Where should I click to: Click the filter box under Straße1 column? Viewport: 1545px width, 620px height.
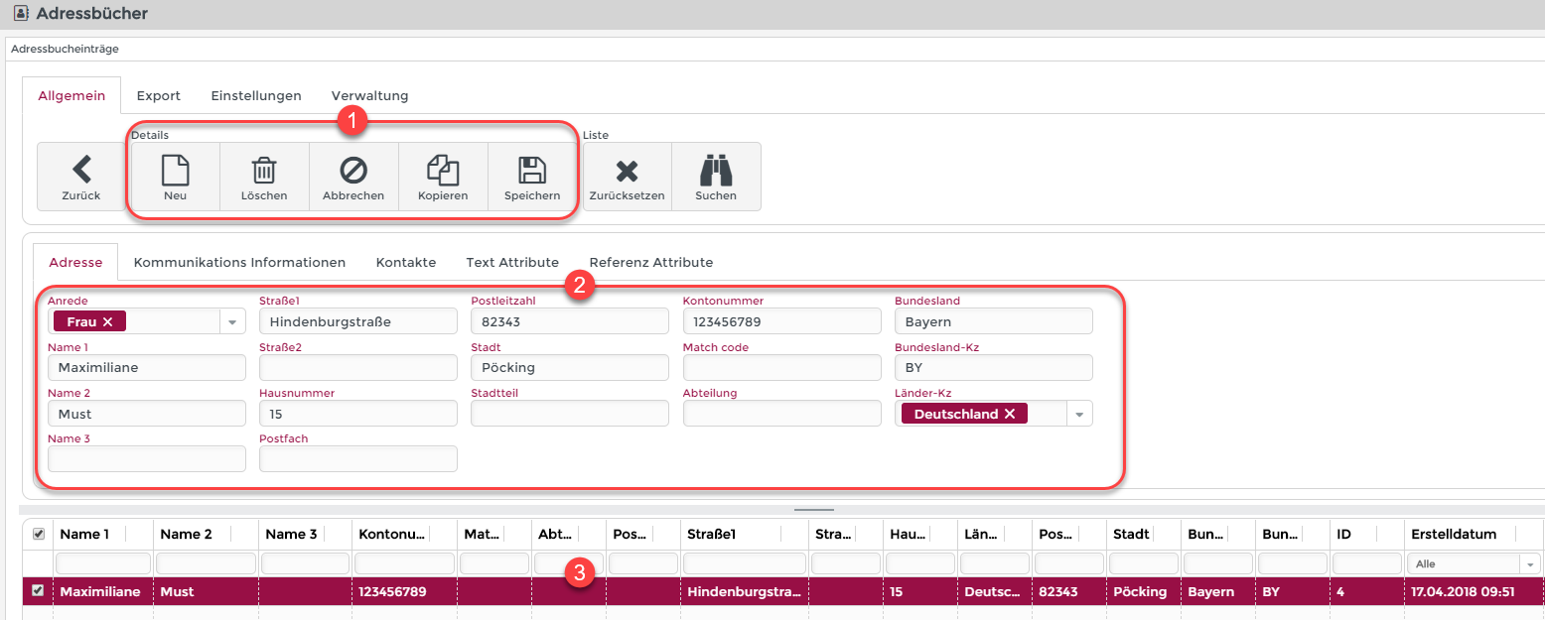[x=745, y=563]
